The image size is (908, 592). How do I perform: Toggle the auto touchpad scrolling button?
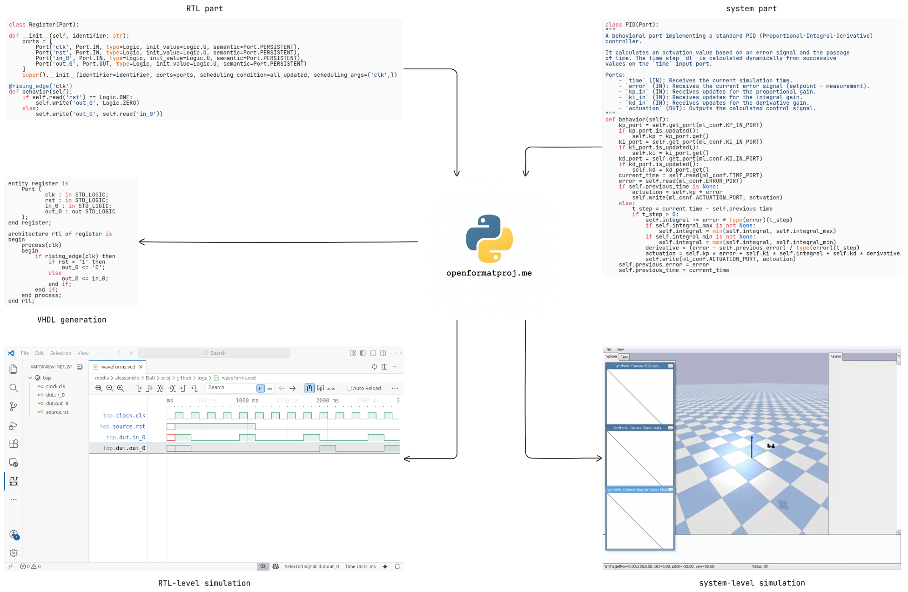tap(321, 388)
